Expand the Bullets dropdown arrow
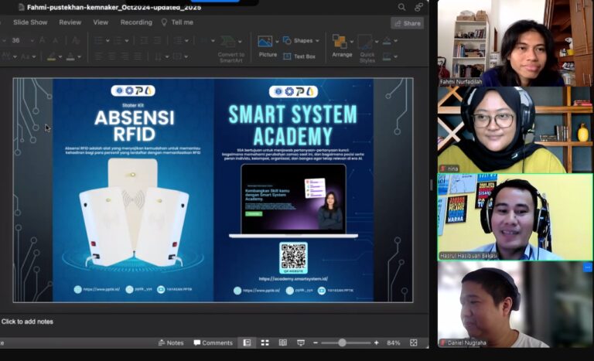 point(108,40)
